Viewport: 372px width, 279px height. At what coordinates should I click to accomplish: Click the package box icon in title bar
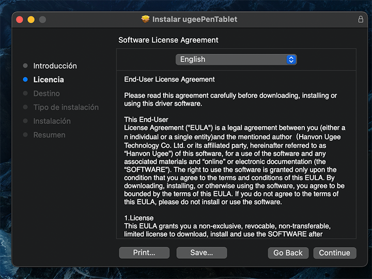coord(145,19)
